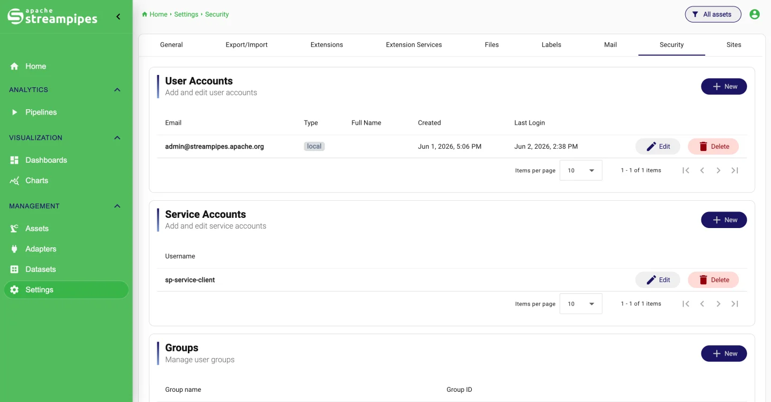The width and height of the screenshot is (771, 402).
Task: Create a New group
Action: tap(724, 354)
